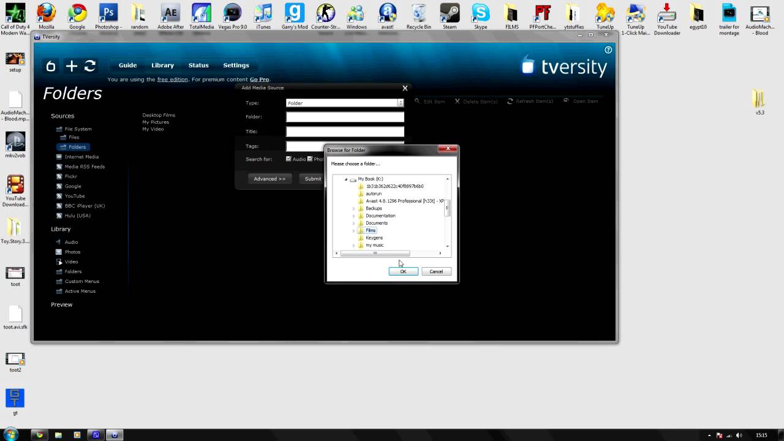Image resolution: width=784 pixels, height=441 pixels.
Task: Click the horizontal scrollbar in folder tree
Action: point(375,253)
